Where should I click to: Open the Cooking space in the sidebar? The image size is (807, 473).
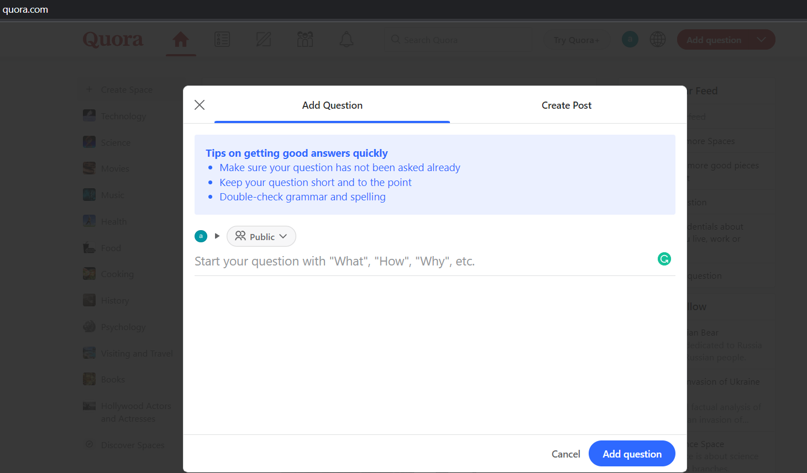click(117, 274)
